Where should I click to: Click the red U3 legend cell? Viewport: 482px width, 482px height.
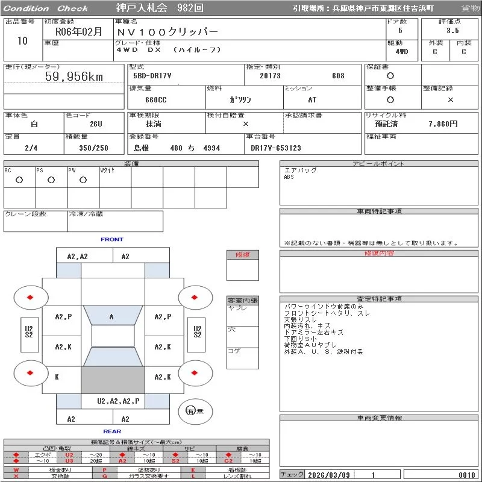pyautogui.click(x=69, y=461)
